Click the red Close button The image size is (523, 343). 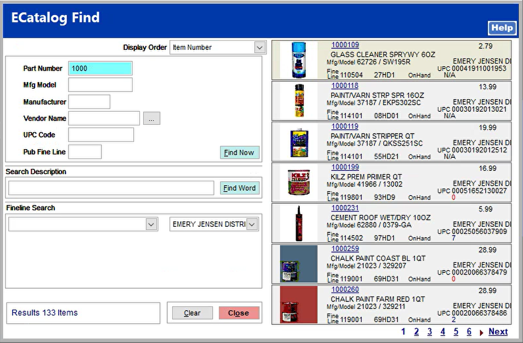(x=238, y=313)
